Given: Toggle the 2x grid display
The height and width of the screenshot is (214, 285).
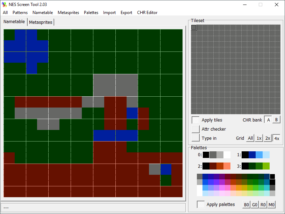Looking at the screenshot, I should [268, 138].
